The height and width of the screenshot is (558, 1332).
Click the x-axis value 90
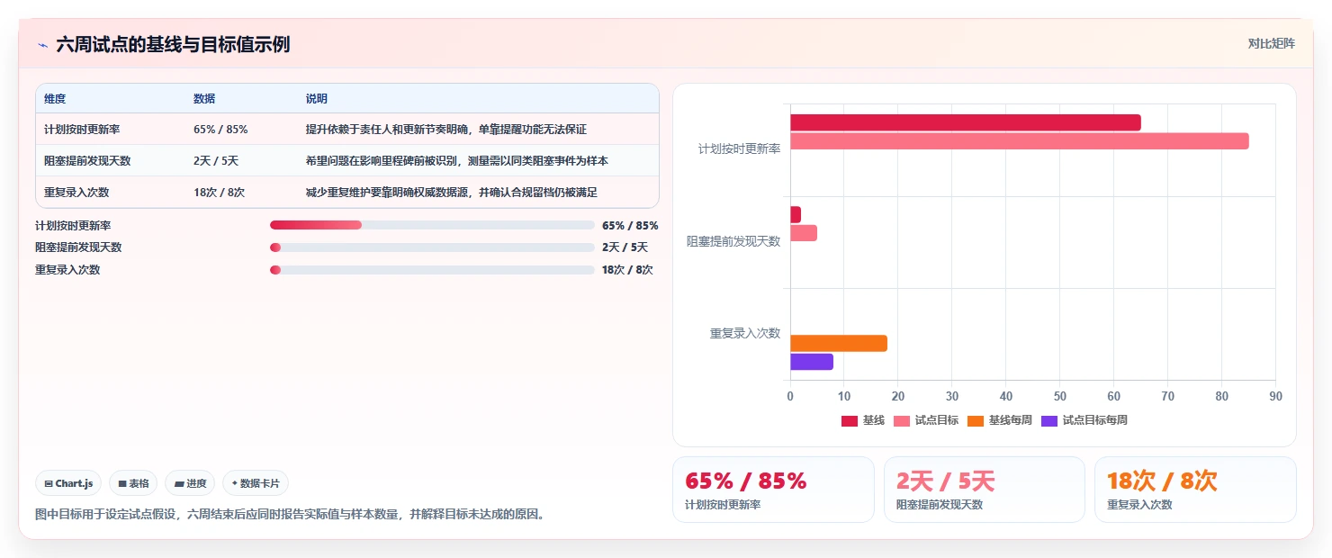(1275, 396)
